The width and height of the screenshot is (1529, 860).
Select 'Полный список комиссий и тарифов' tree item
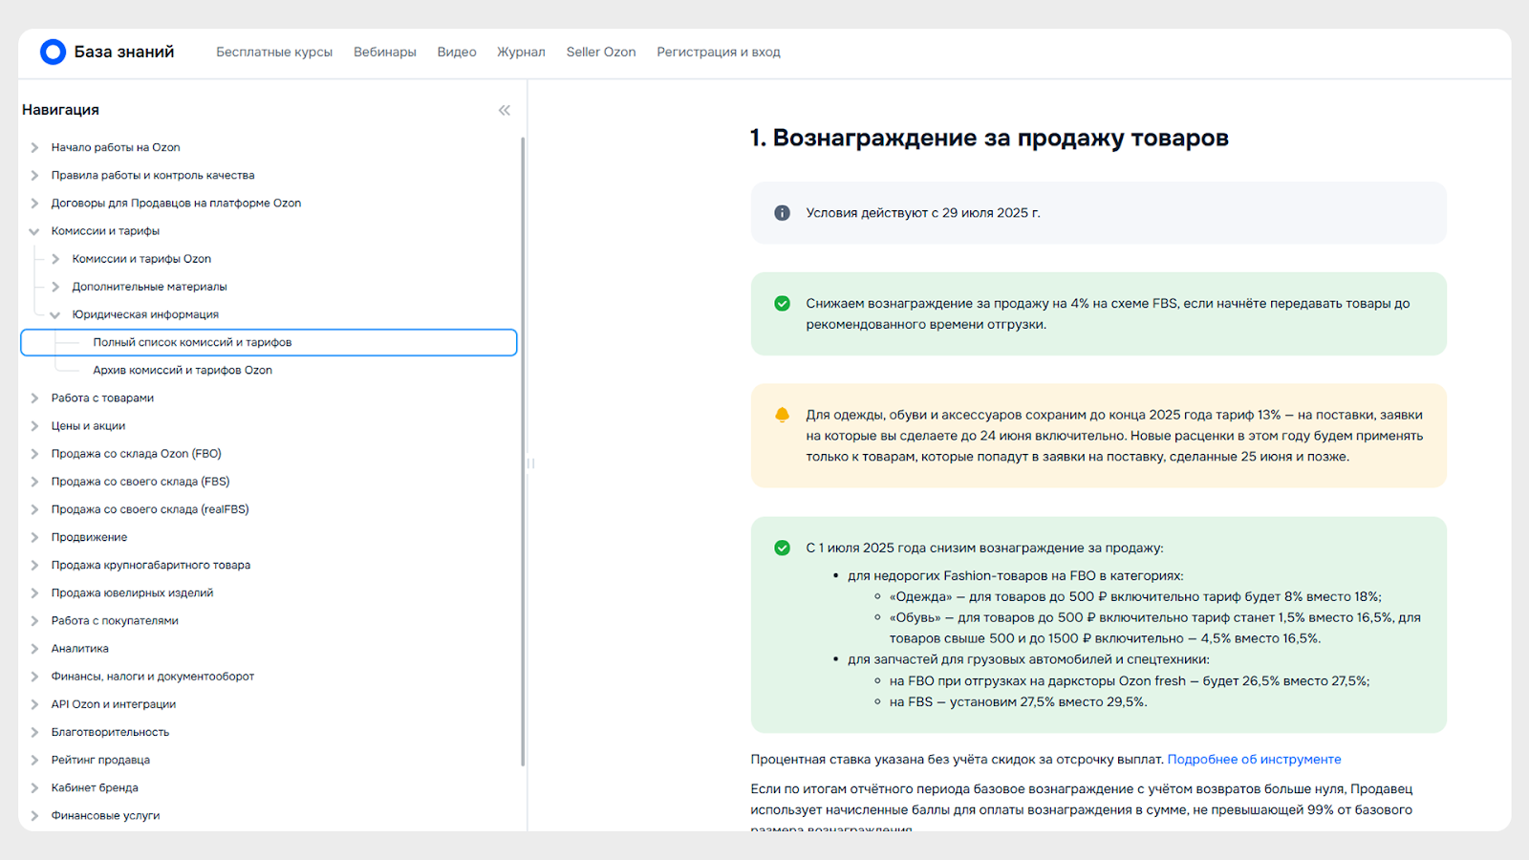(x=269, y=342)
